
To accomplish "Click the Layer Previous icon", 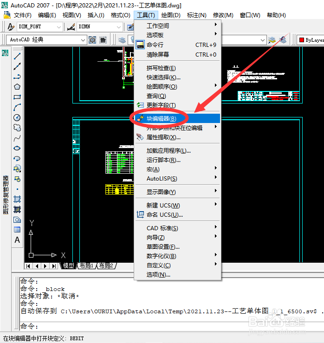I will pyautogui.click(x=283, y=40).
